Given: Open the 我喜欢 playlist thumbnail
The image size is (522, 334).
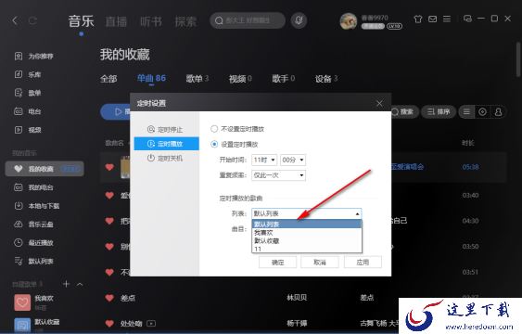Looking at the screenshot, I should pyautogui.click(x=22, y=302).
